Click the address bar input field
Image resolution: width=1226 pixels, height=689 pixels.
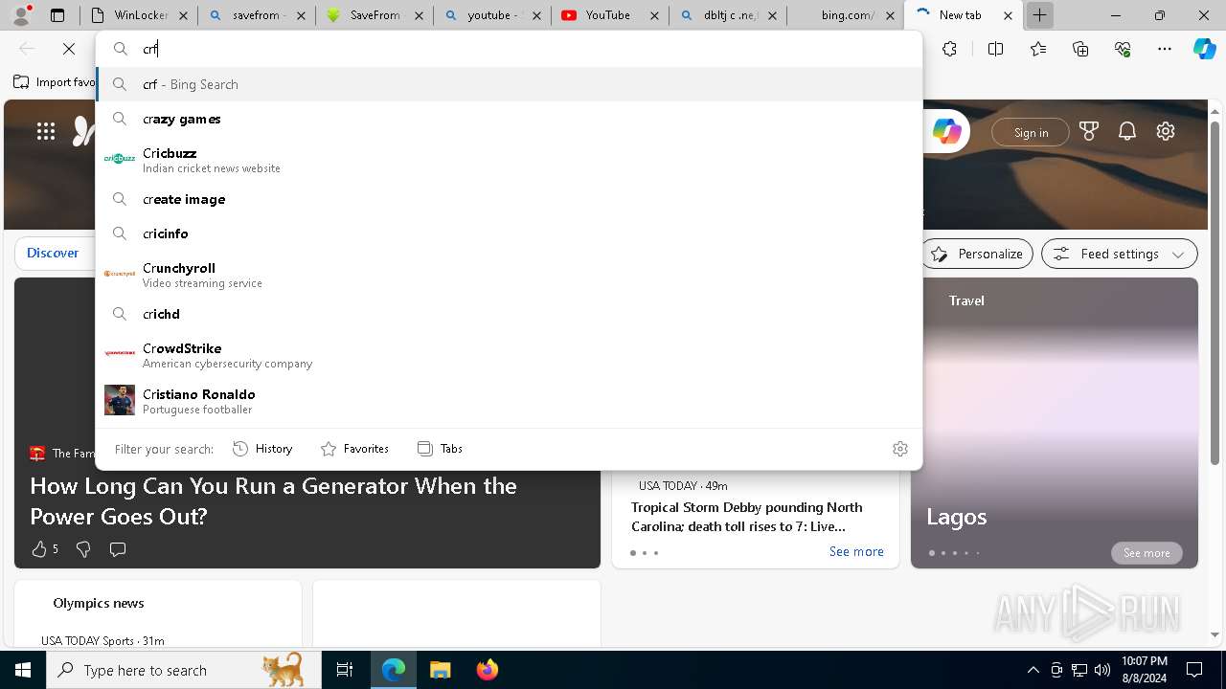click(510, 49)
